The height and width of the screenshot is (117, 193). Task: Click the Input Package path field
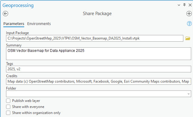click(x=94, y=38)
